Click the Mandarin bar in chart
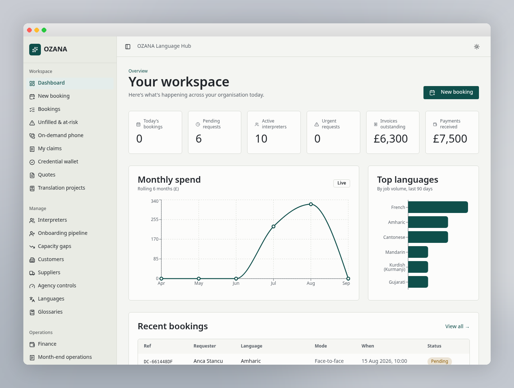514x388 pixels. 418,252
